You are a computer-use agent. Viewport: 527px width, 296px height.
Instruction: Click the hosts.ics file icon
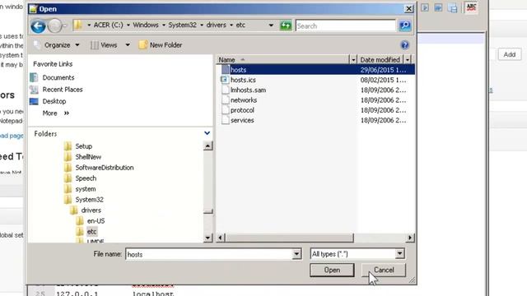click(225, 80)
